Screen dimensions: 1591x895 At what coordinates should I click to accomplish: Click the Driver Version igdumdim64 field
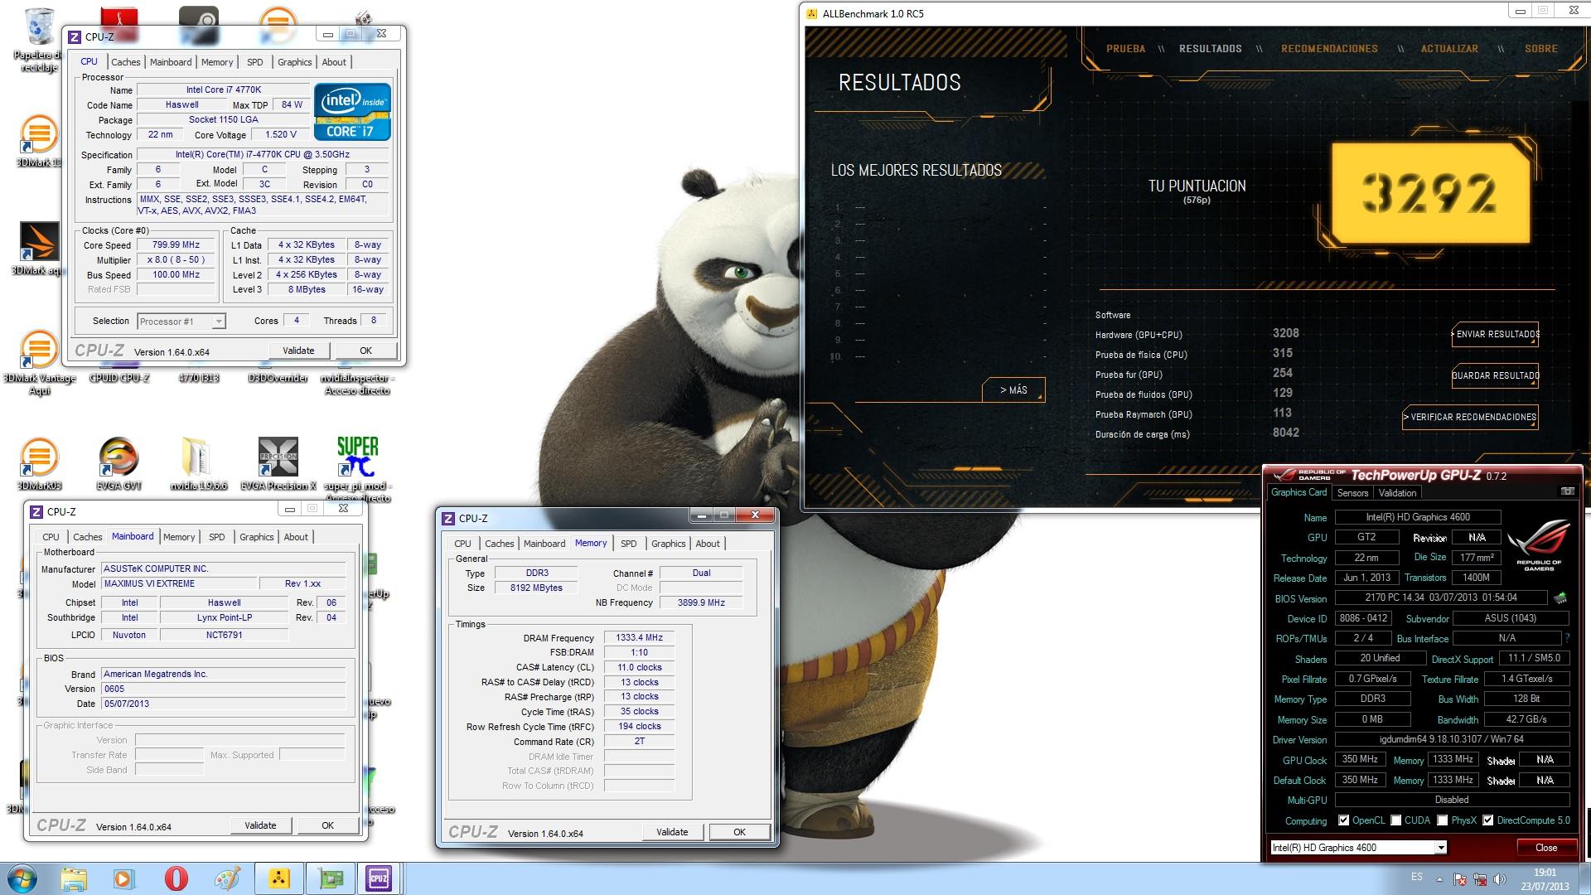1452,739
